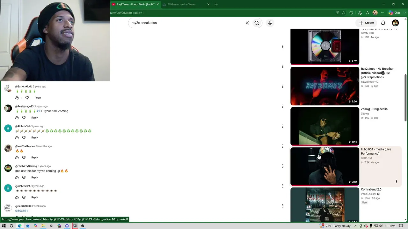
Task: Like @Rich-fw3zb's eyes emoji comment
Action: tap(17, 198)
